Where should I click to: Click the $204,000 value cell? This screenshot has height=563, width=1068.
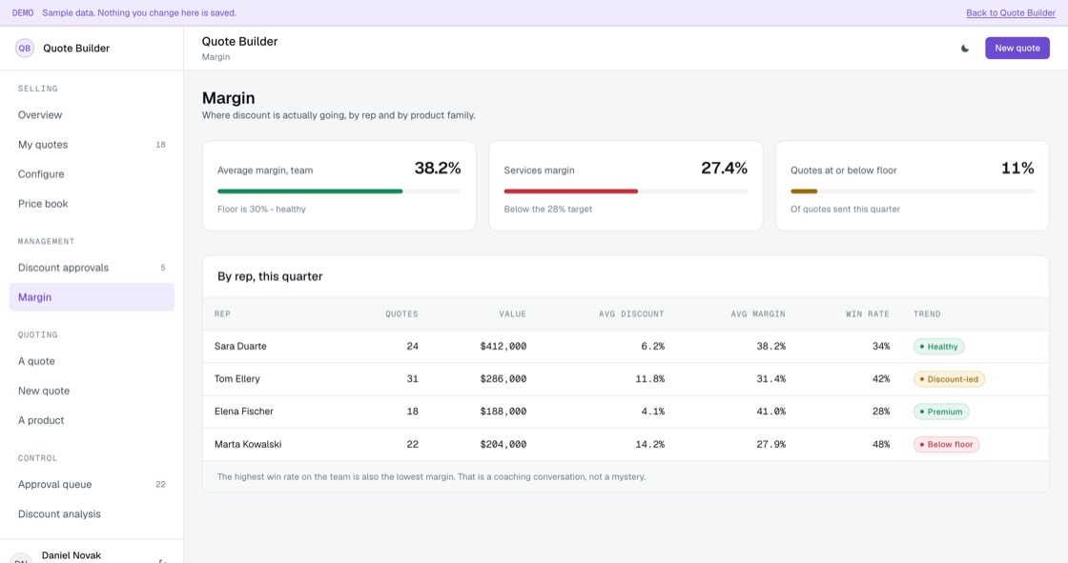click(503, 445)
